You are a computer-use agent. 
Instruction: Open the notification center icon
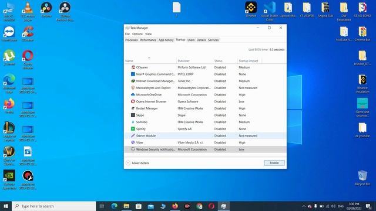click(368, 206)
